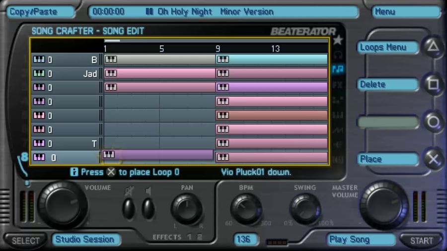This screenshot has width=447, height=251.
Task: Select orange loop block on fifth track
Action: (x=272, y=115)
